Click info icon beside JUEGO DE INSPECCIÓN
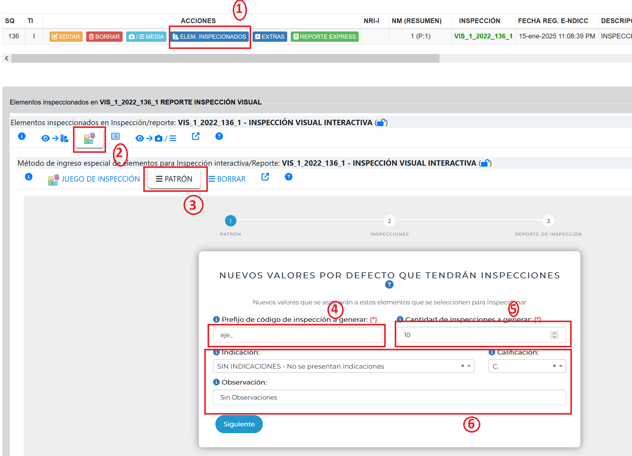This screenshot has width=632, height=456. pyautogui.click(x=29, y=177)
